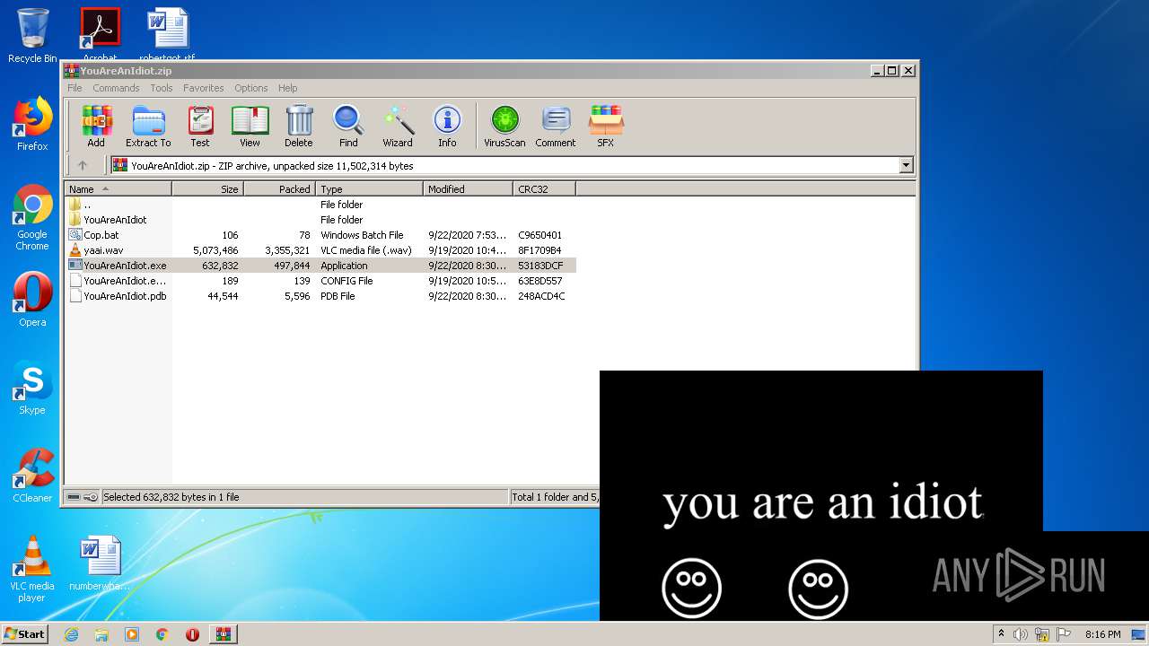Open the Commands menu

pyautogui.click(x=116, y=88)
